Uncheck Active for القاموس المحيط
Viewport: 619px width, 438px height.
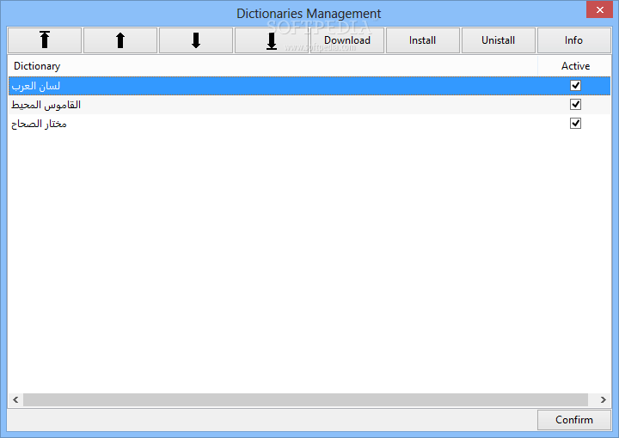tap(575, 105)
